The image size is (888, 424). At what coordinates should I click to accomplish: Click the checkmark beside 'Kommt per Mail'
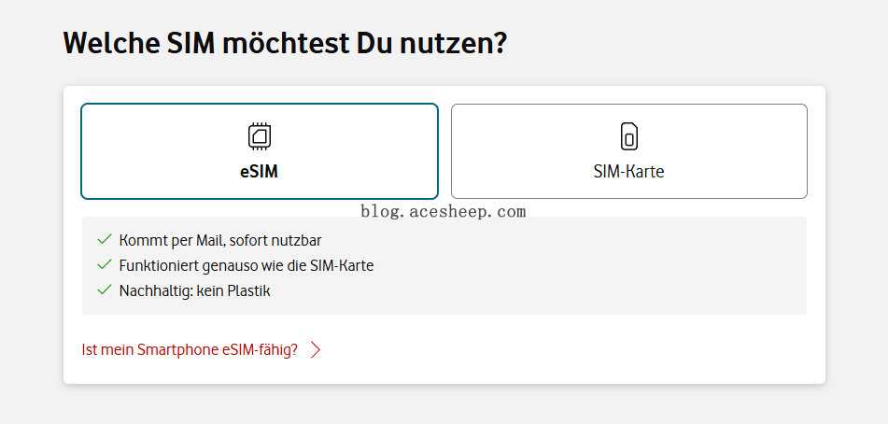105,240
